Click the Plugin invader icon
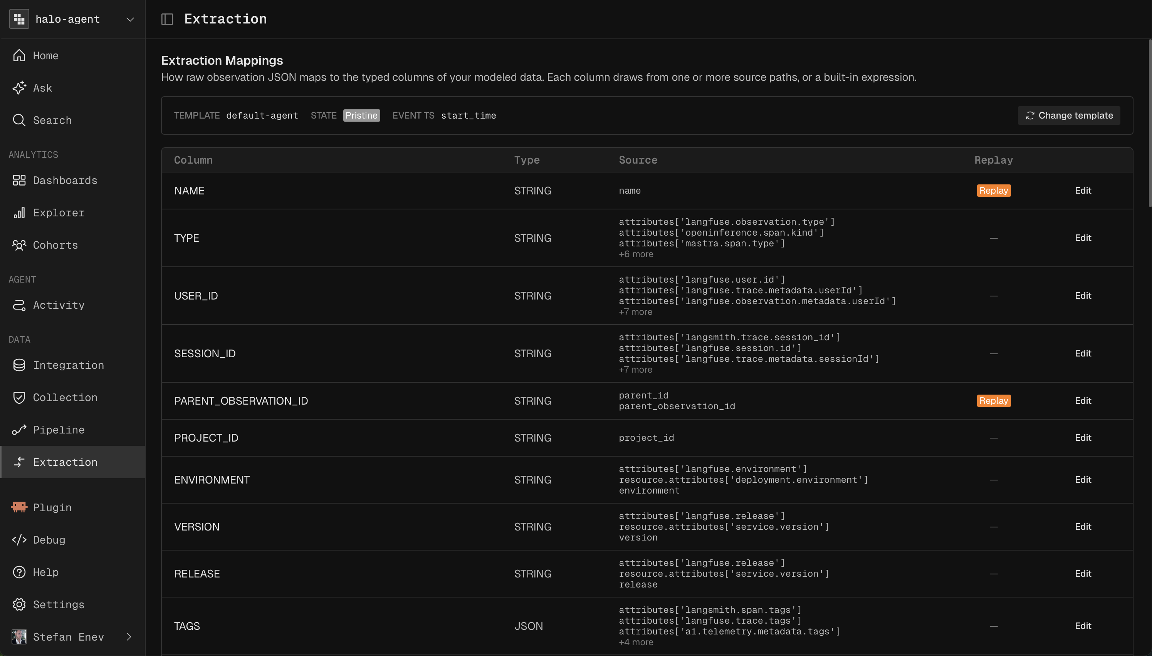The width and height of the screenshot is (1152, 656). [x=19, y=507]
